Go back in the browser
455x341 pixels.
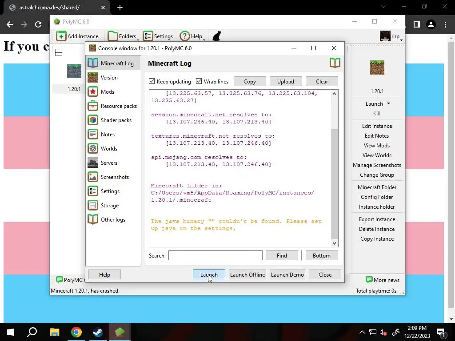(x=10, y=24)
